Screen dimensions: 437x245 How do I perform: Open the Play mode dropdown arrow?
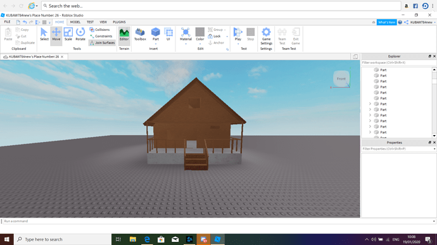pyautogui.click(x=237, y=44)
